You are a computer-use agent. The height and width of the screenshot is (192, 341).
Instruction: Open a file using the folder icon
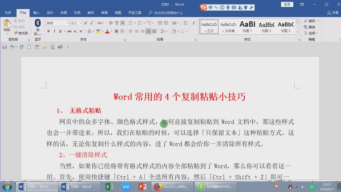click(x=45, y=47)
